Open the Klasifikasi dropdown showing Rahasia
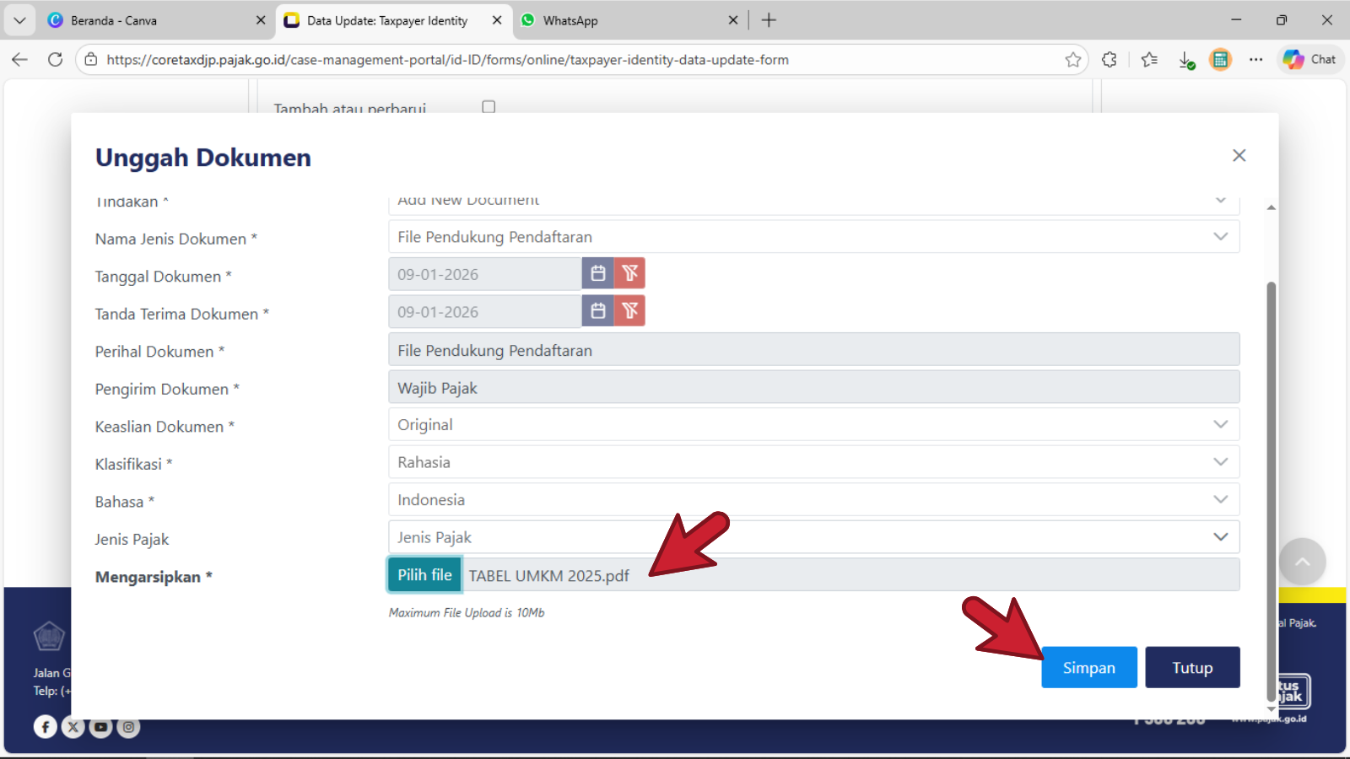This screenshot has height=759, width=1350. (813, 462)
